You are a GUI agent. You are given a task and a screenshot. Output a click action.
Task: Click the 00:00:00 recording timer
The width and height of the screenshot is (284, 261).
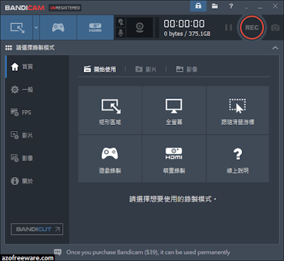coord(184,23)
